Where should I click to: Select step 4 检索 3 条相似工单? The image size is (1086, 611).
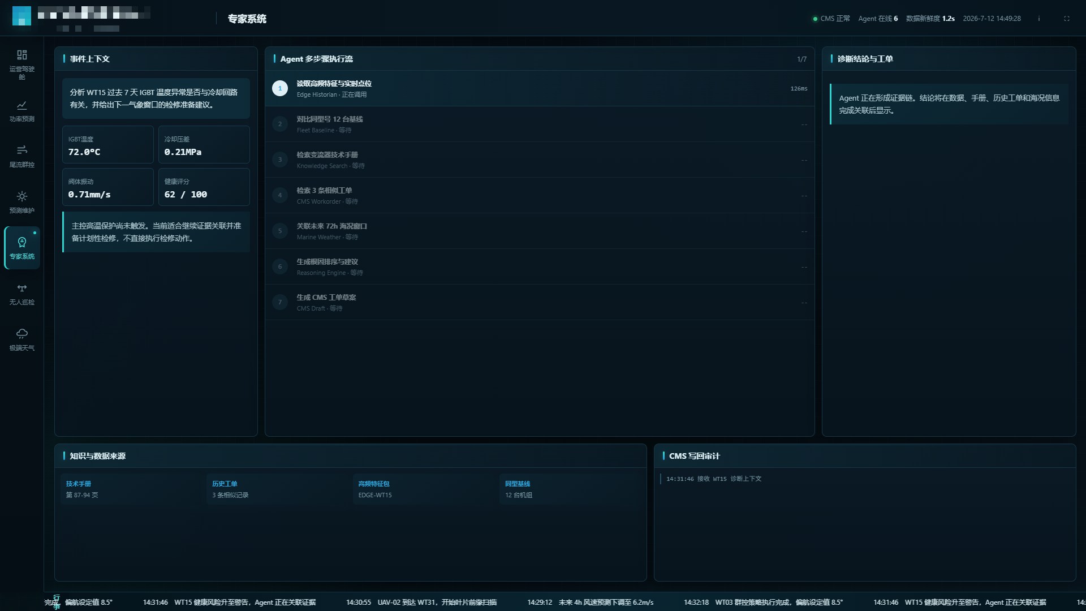540,195
